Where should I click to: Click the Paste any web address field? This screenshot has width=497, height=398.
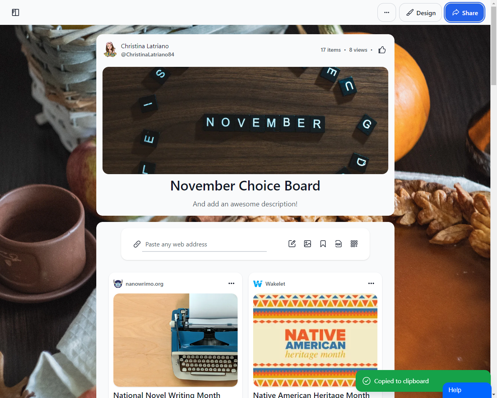(x=204, y=244)
